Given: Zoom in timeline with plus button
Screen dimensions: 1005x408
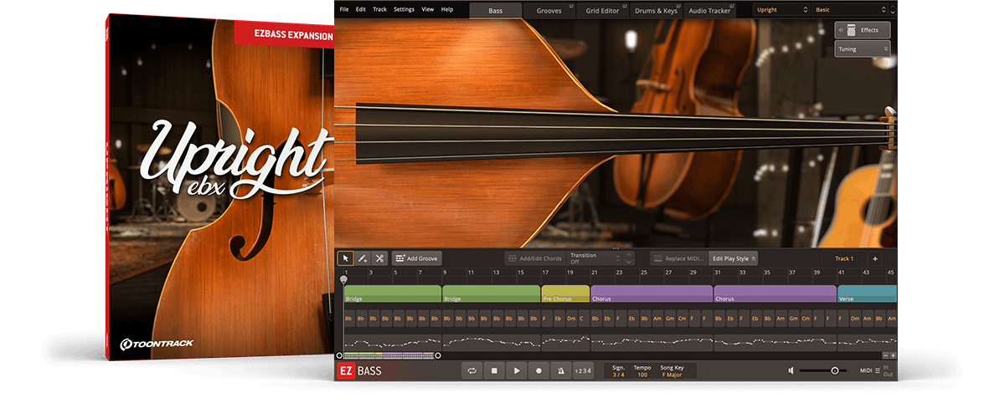Looking at the screenshot, I should click(893, 355).
